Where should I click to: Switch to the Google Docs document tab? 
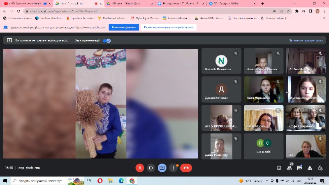point(181,4)
